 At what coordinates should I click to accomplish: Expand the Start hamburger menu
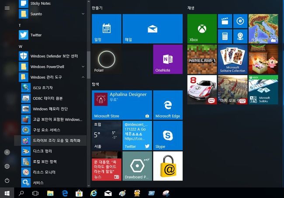[x=7, y=8]
